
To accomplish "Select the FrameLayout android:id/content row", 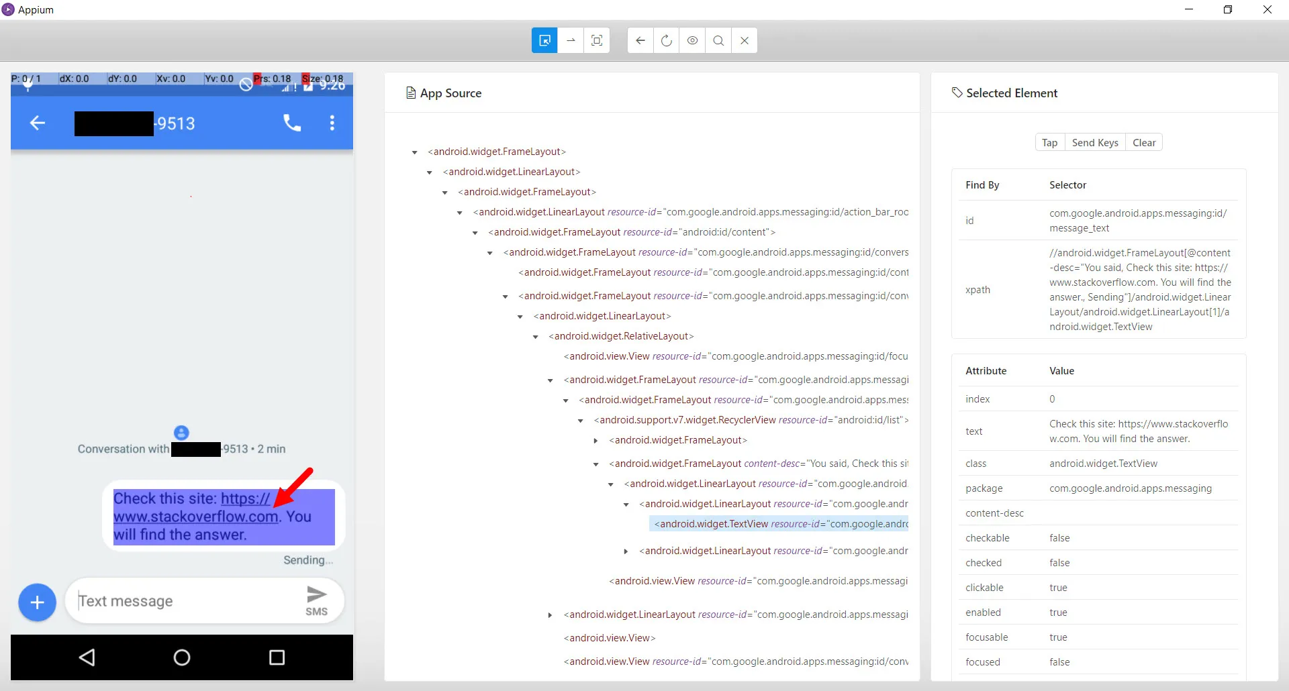I will tap(632, 232).
